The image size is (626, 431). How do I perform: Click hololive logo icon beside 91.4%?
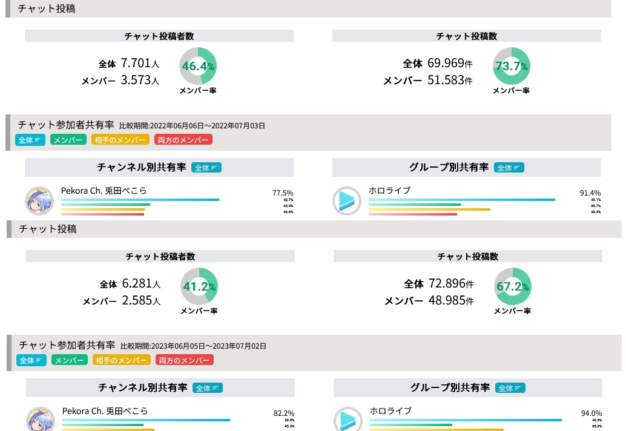coord(347,201)
